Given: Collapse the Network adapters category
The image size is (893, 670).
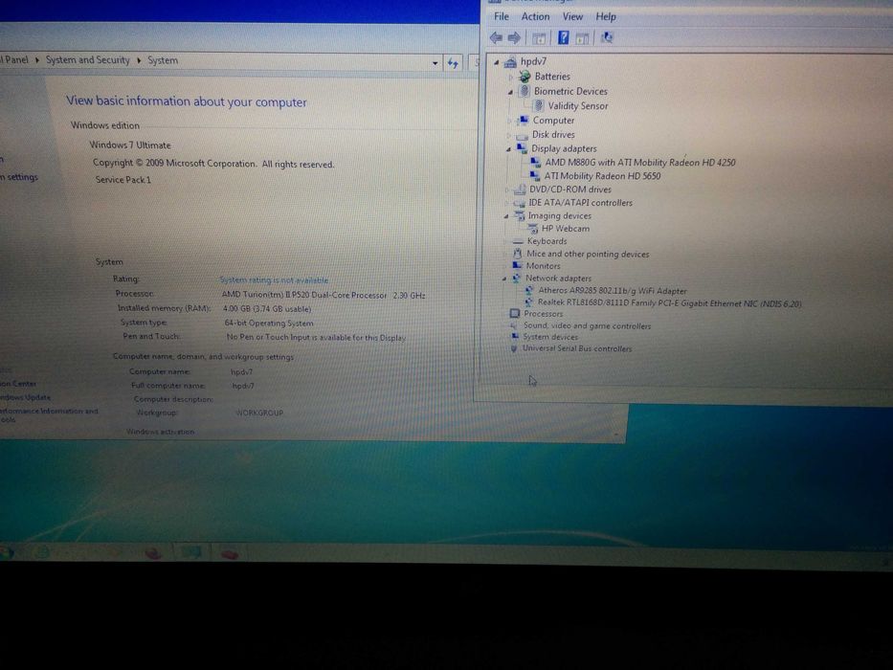Looking at the screenshot, I should pyautogui.click(x=504, y=279).
